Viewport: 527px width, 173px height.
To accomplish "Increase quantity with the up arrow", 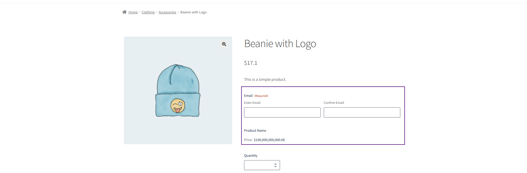I will coord(275,164).
